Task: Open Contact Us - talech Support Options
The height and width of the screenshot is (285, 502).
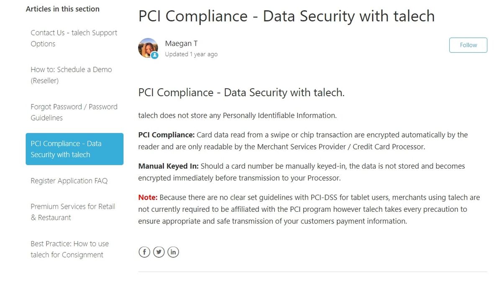Action: (74, 38)
